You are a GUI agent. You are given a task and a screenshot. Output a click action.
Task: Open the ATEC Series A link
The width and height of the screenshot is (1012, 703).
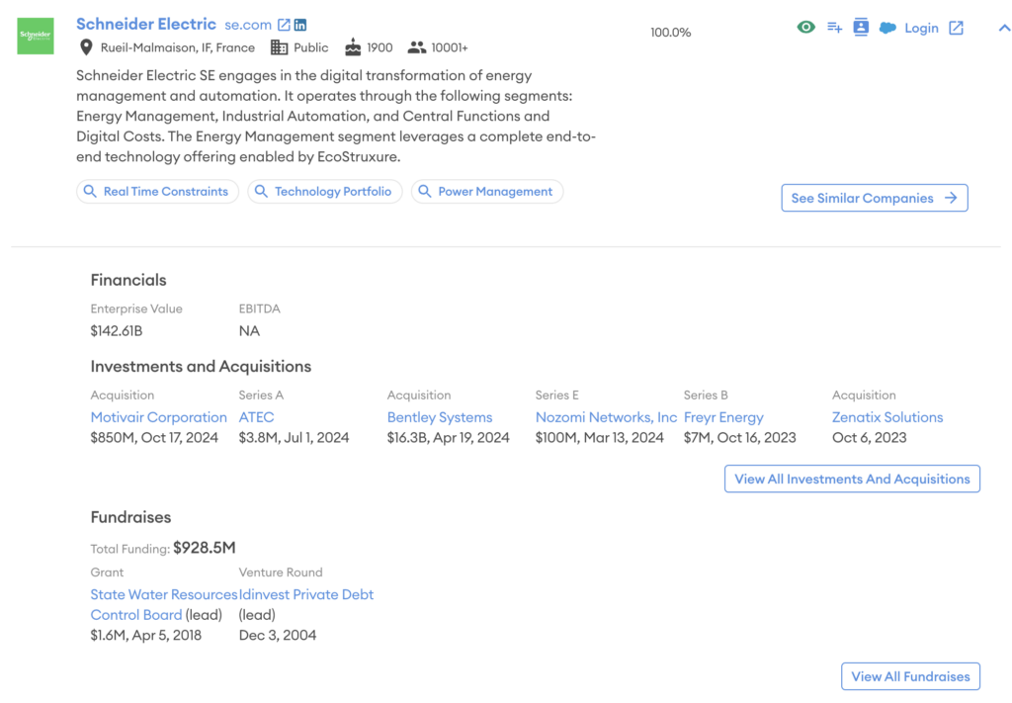[256, 417]
